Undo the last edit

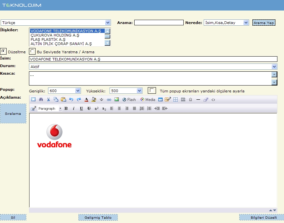pyautogui.click(x=71, y=99)
